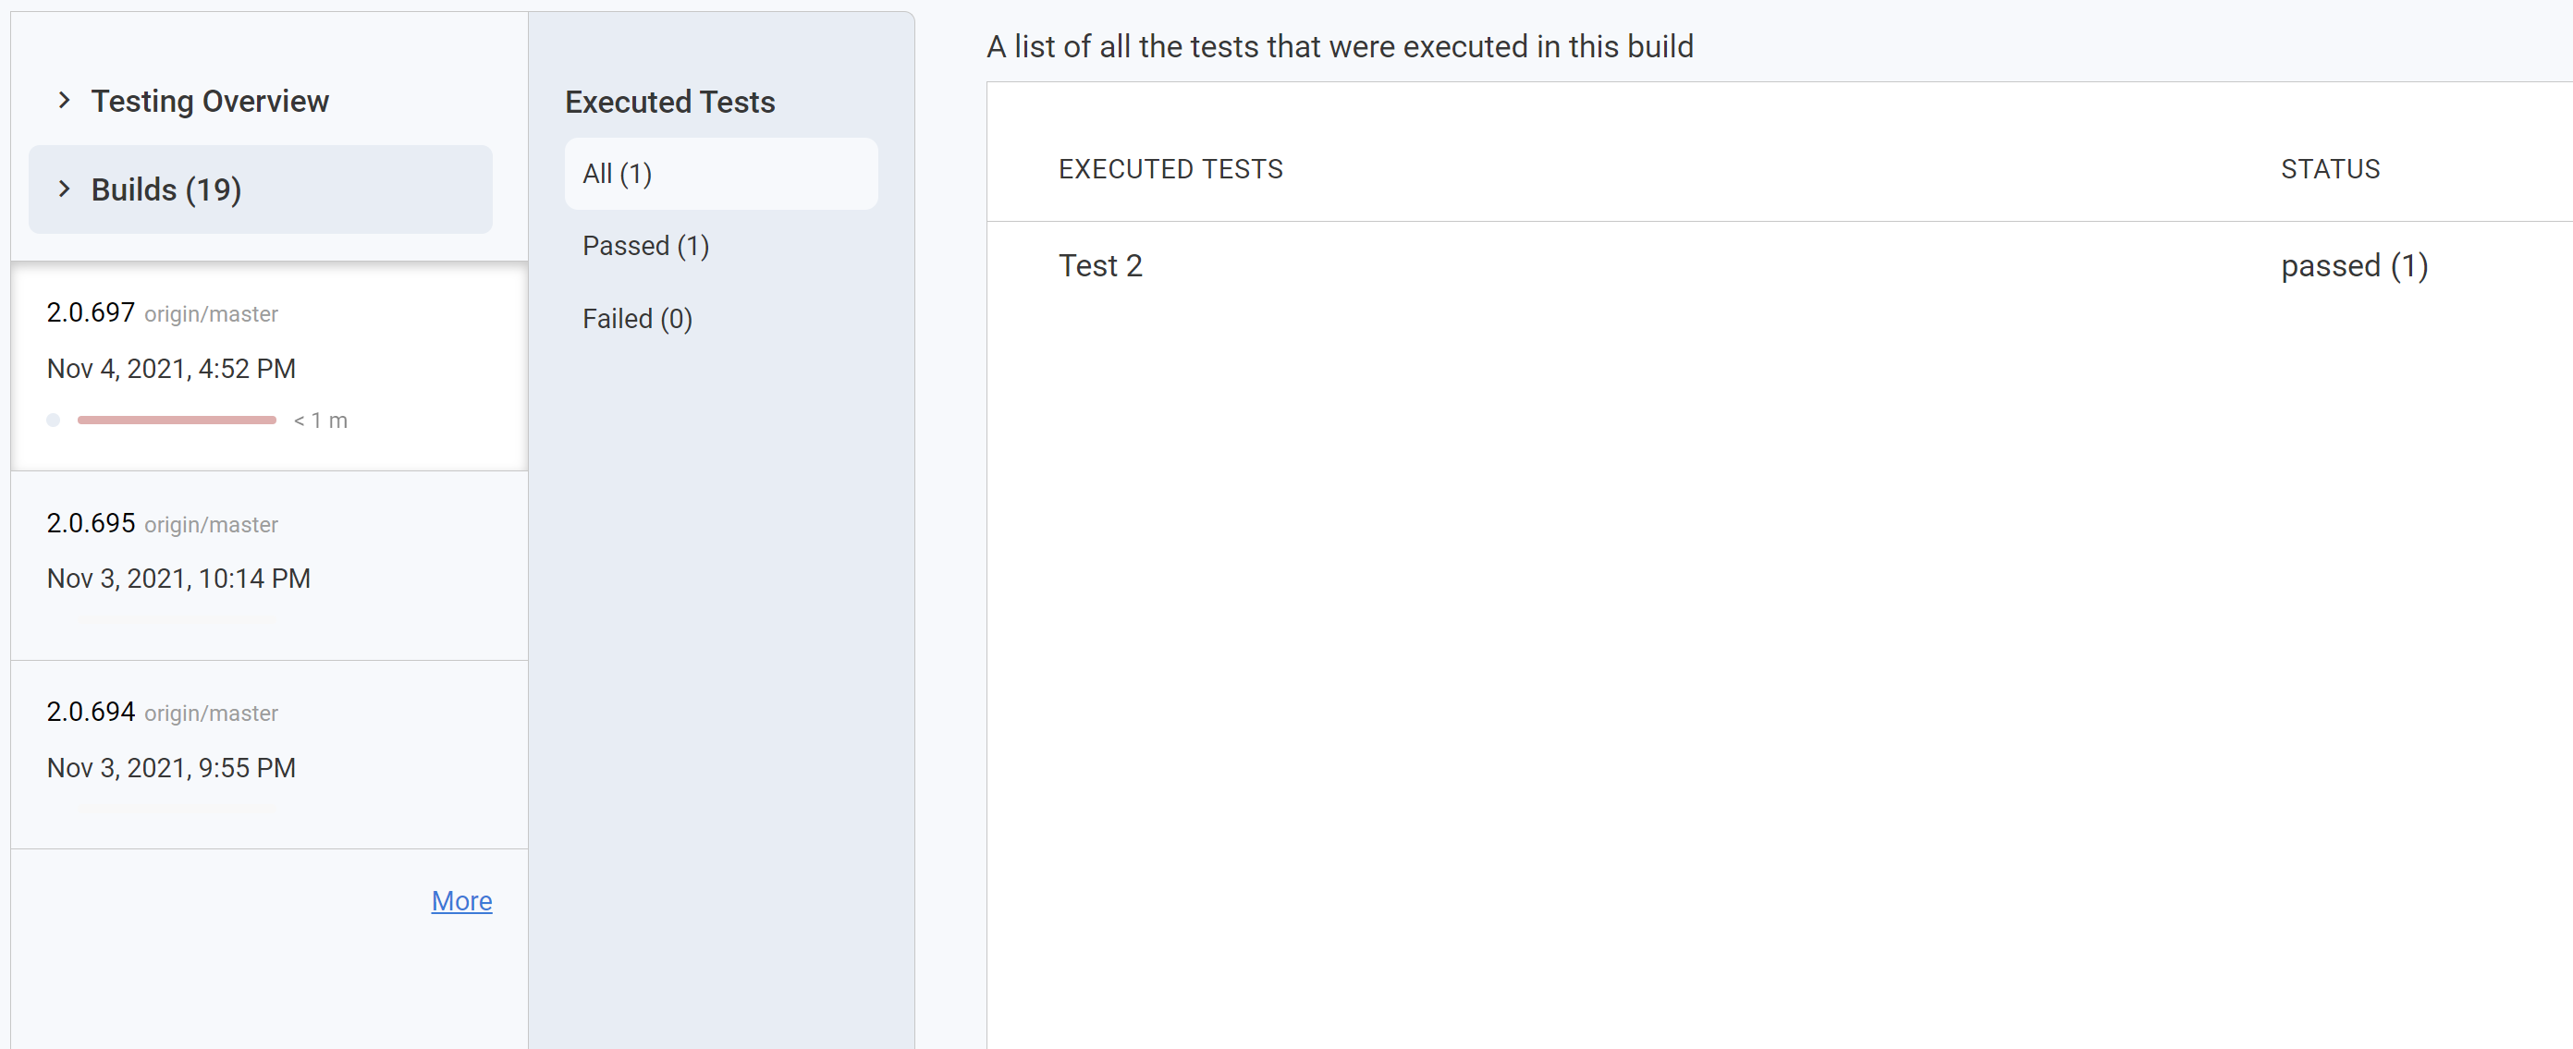
Task: Click the origin/master branch label of build 2.0.697
Action: [x=211, y=314]
